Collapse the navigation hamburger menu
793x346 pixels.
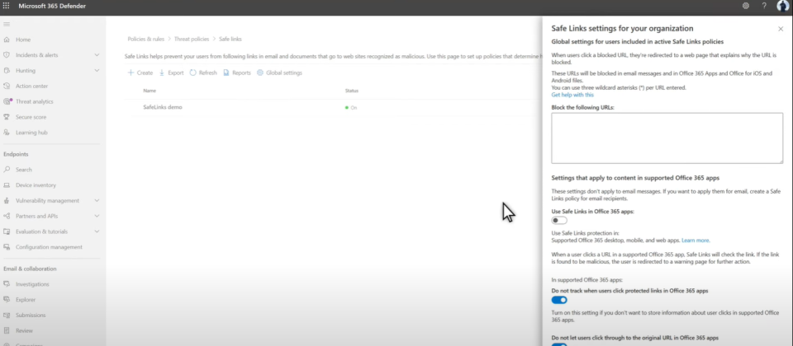[7, 24]
